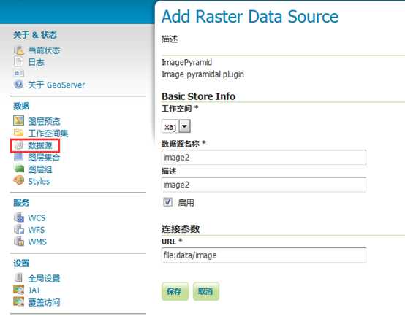405x316 pixels.
Task: Open 当前状态 status page
Action: click(44, 50)
